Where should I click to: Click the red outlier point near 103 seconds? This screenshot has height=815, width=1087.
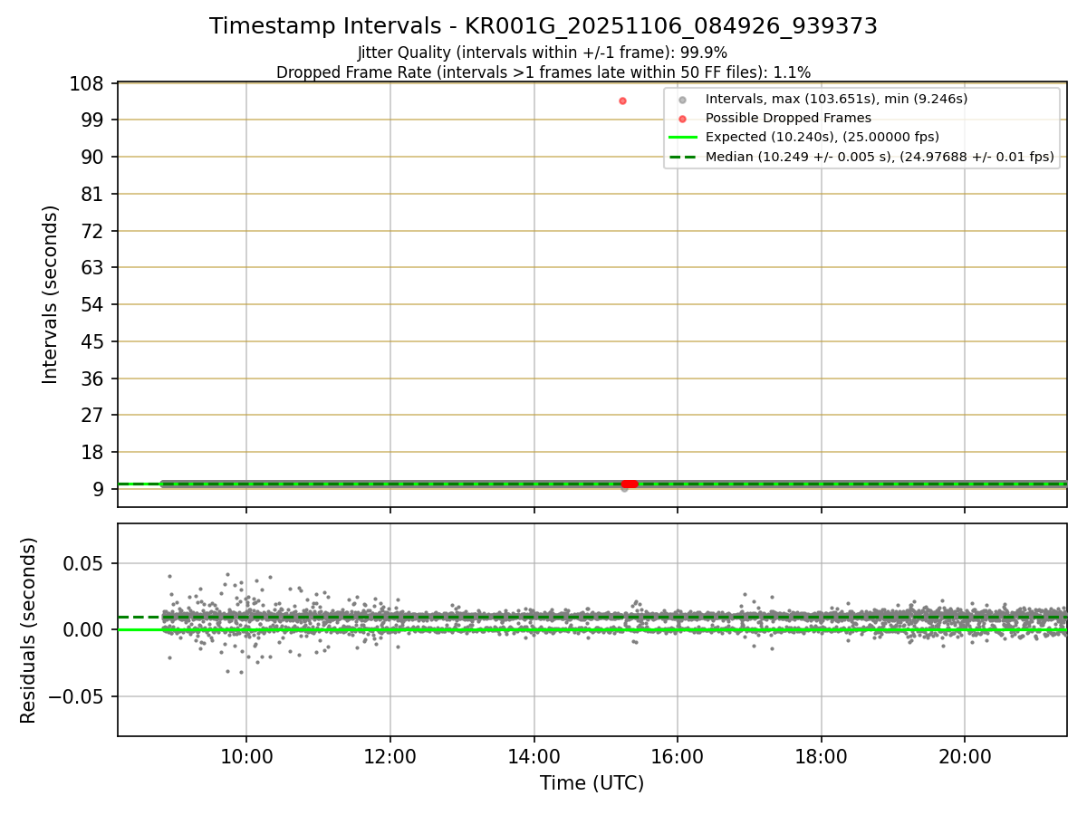click(x=622, y=101)
